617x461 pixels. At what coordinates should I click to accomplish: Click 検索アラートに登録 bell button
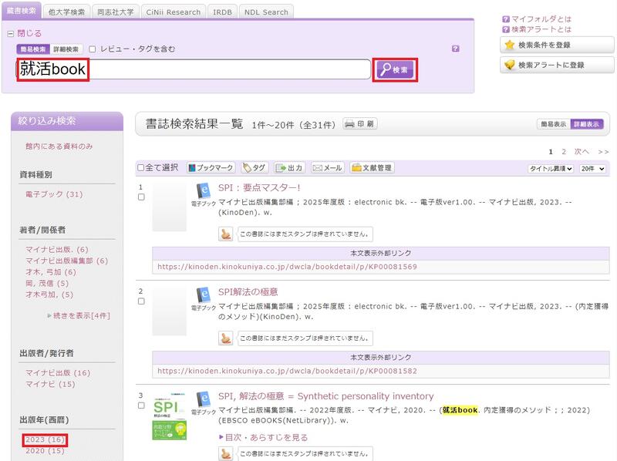[556, 65]
